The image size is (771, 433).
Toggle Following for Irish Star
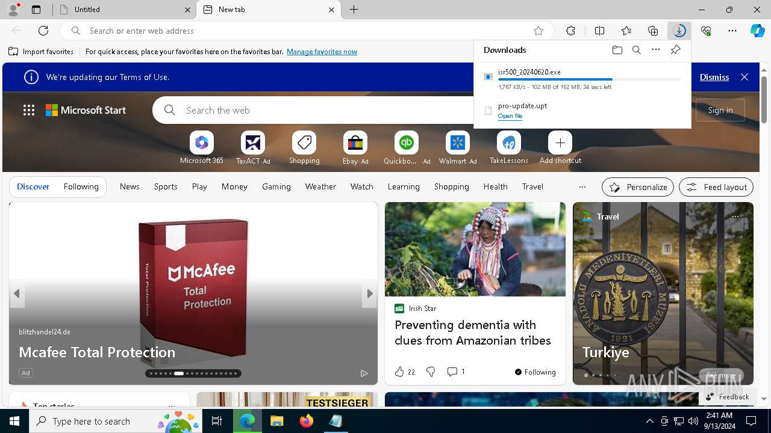535,372
